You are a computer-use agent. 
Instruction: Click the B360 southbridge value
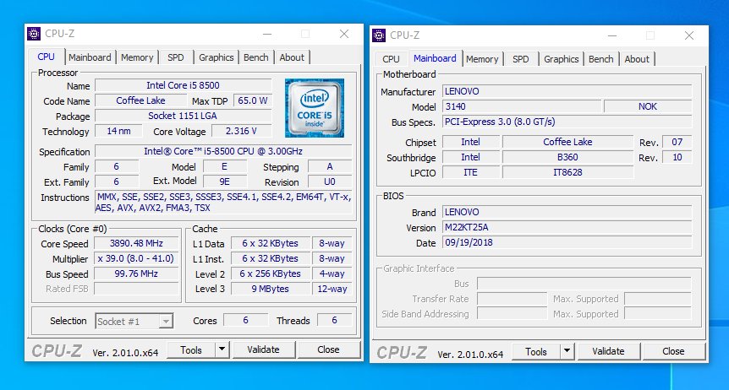[x=567, y=157]
